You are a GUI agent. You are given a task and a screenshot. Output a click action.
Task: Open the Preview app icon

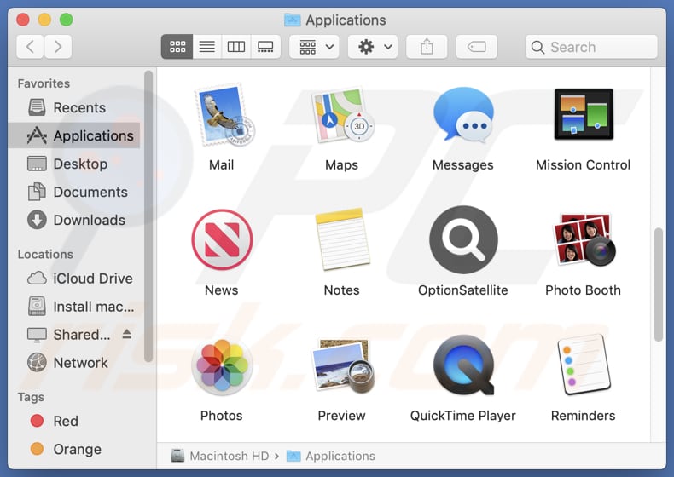pos(342,365)
